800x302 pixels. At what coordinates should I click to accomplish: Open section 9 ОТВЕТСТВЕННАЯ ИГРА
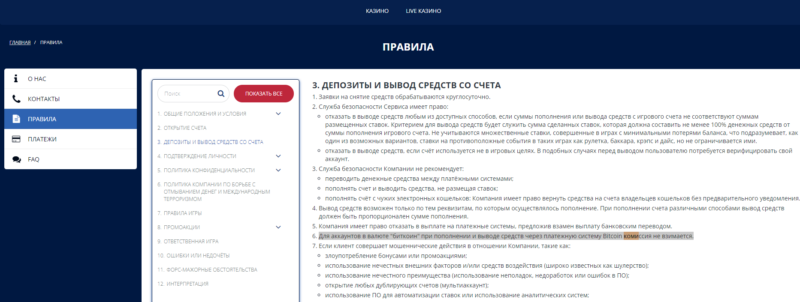pyautogui.click(x=188, y=241)
